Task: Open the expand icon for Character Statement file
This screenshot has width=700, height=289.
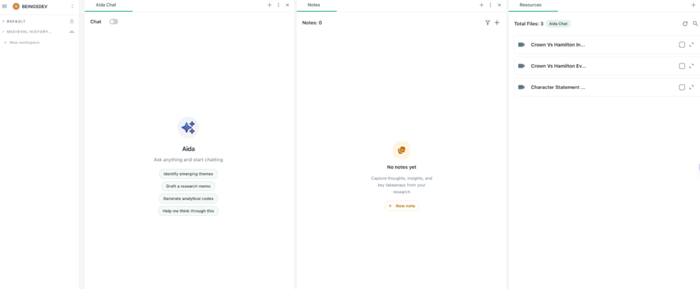Action: 691,87
